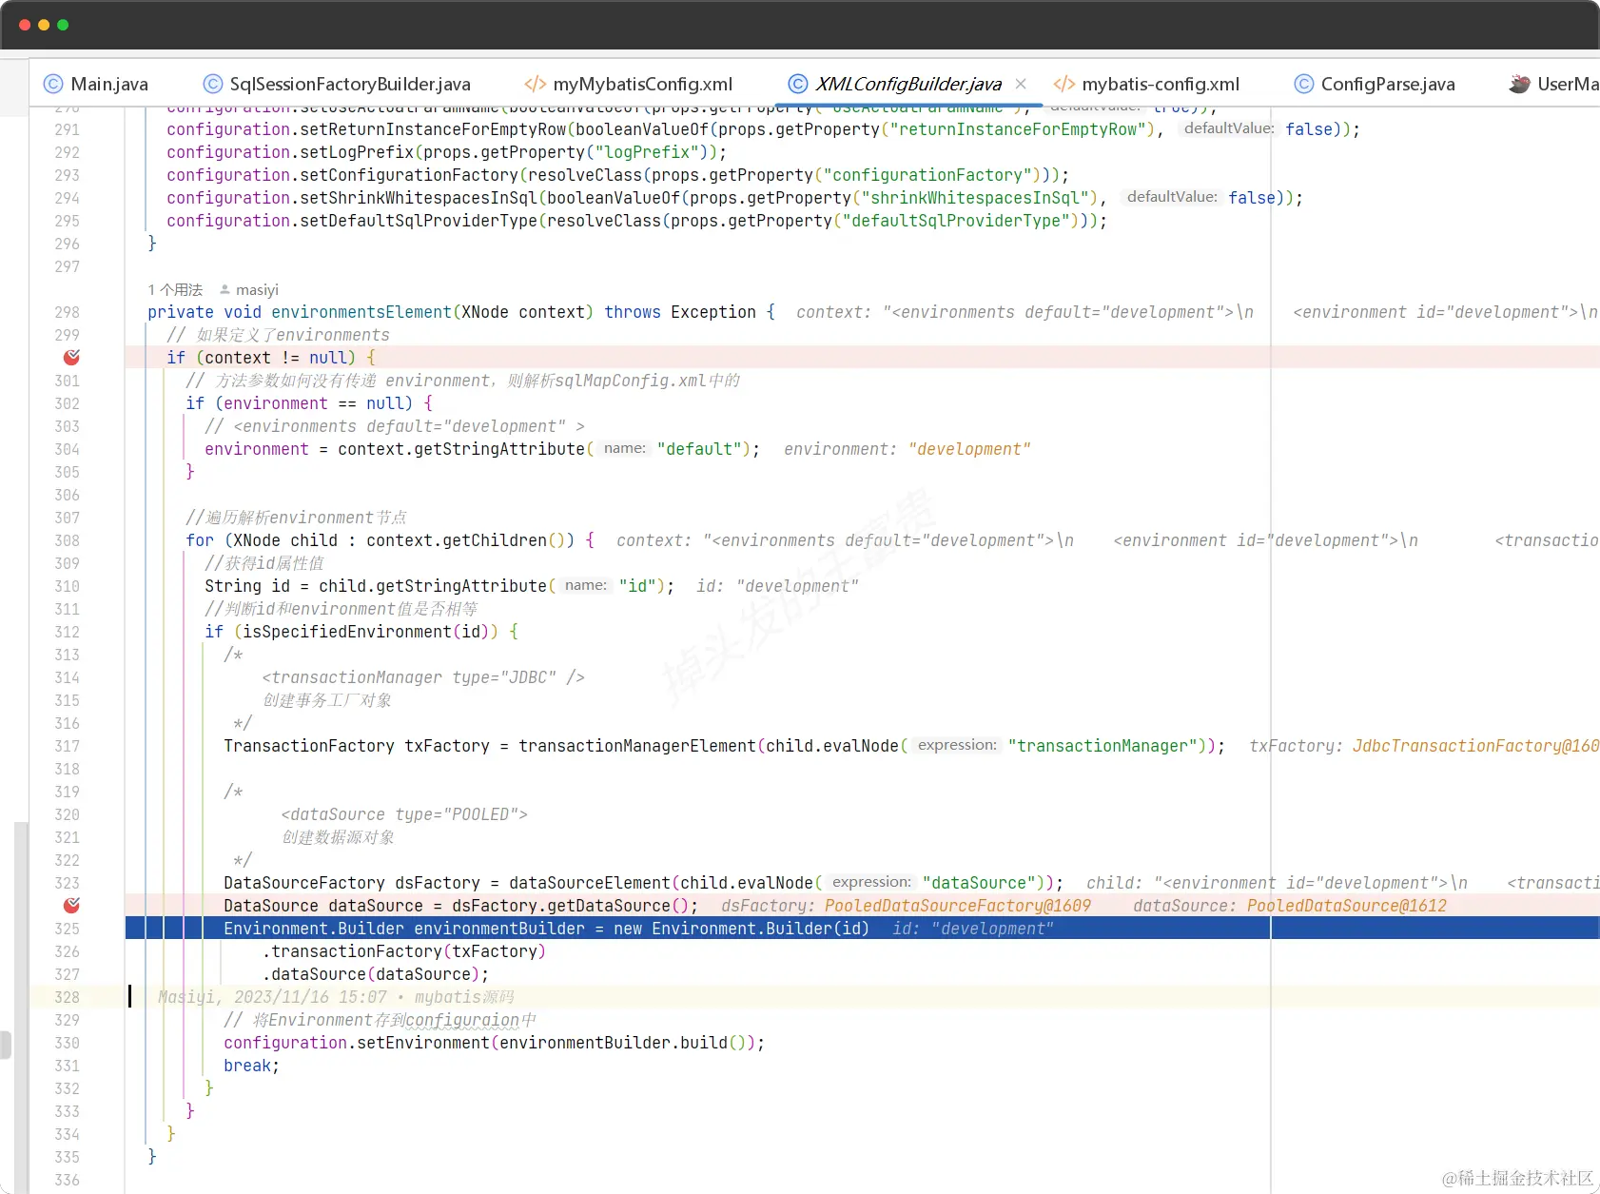Open the cut-off UserMa tab by its bird icon
Image resolution: width=1600 pixels, height=1194 pixels.
[x=1519, y=84]
